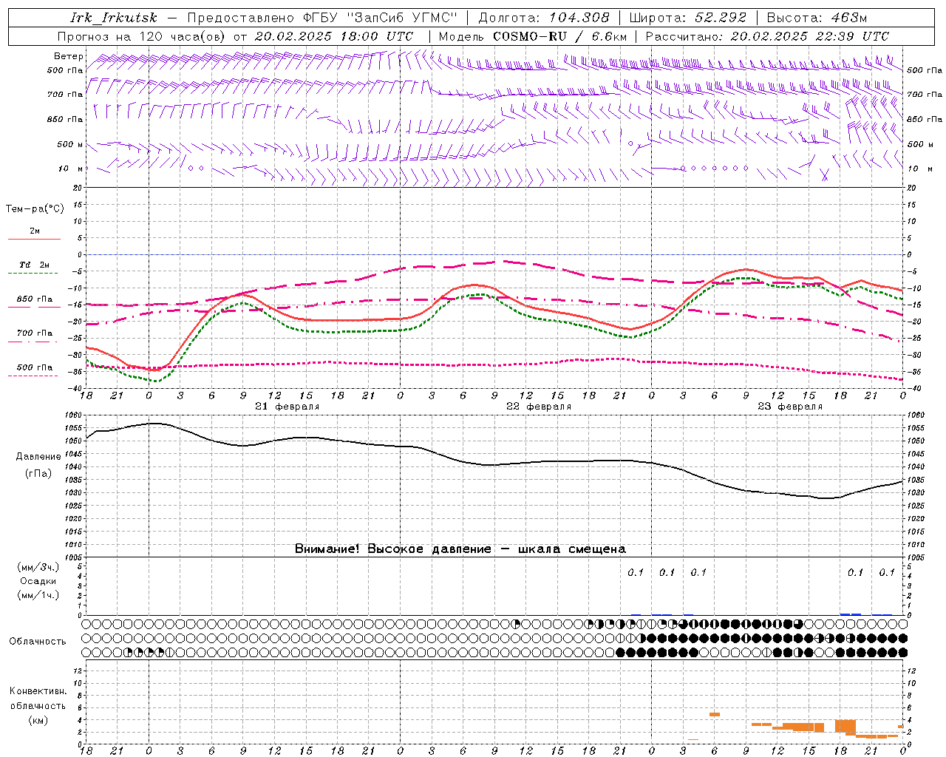Click the 'Облачность' cloud cover label

pyautogui.click(x=38, y=642)
